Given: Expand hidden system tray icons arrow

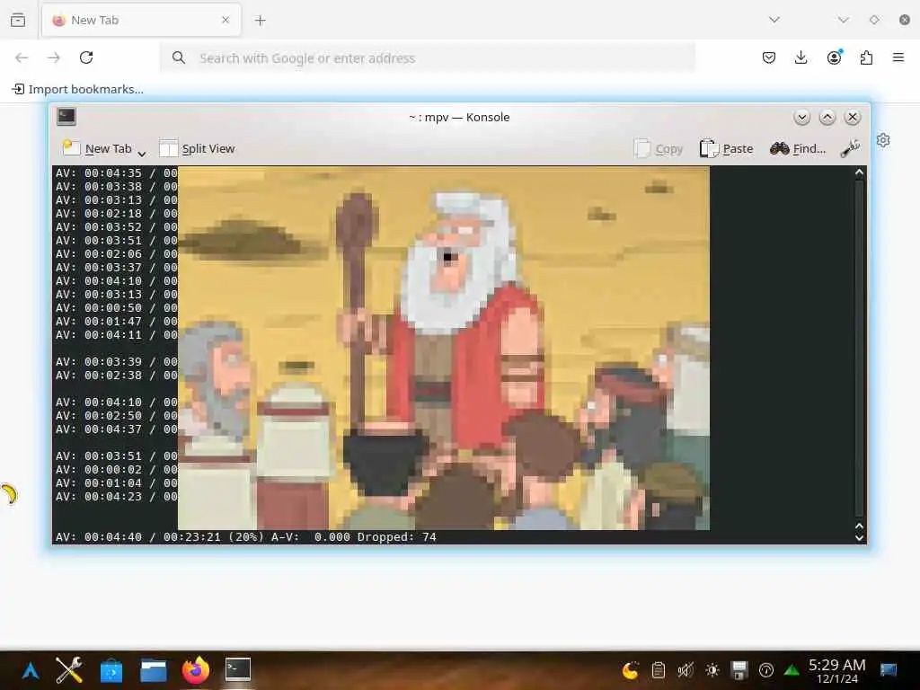Looking at the screenshot, I should [792, 670].
